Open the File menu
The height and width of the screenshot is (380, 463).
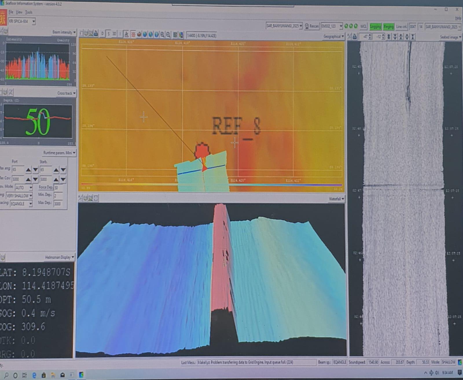11,12
